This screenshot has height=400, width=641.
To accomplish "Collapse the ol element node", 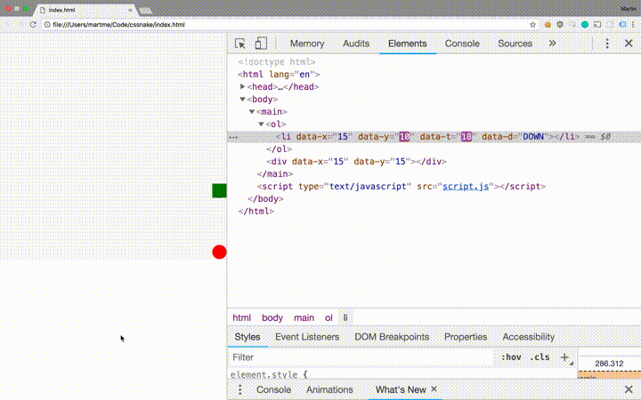I will click(x=262, y=124).
